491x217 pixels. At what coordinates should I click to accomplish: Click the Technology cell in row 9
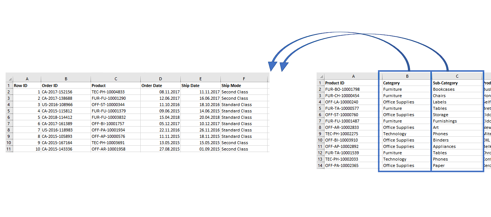pos(404,133)
